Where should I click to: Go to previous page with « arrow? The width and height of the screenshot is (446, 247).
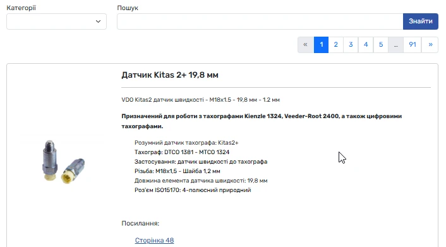point(306,45)
